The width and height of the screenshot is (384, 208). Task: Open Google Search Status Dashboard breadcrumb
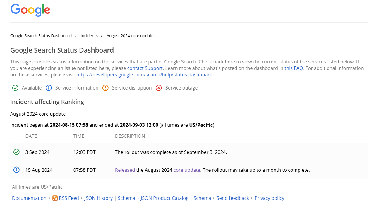click(x=41, y=36)
